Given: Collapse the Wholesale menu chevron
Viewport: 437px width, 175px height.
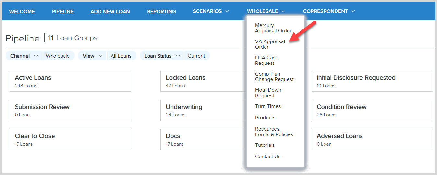Looking at the screenshot, I should (283, 11).
